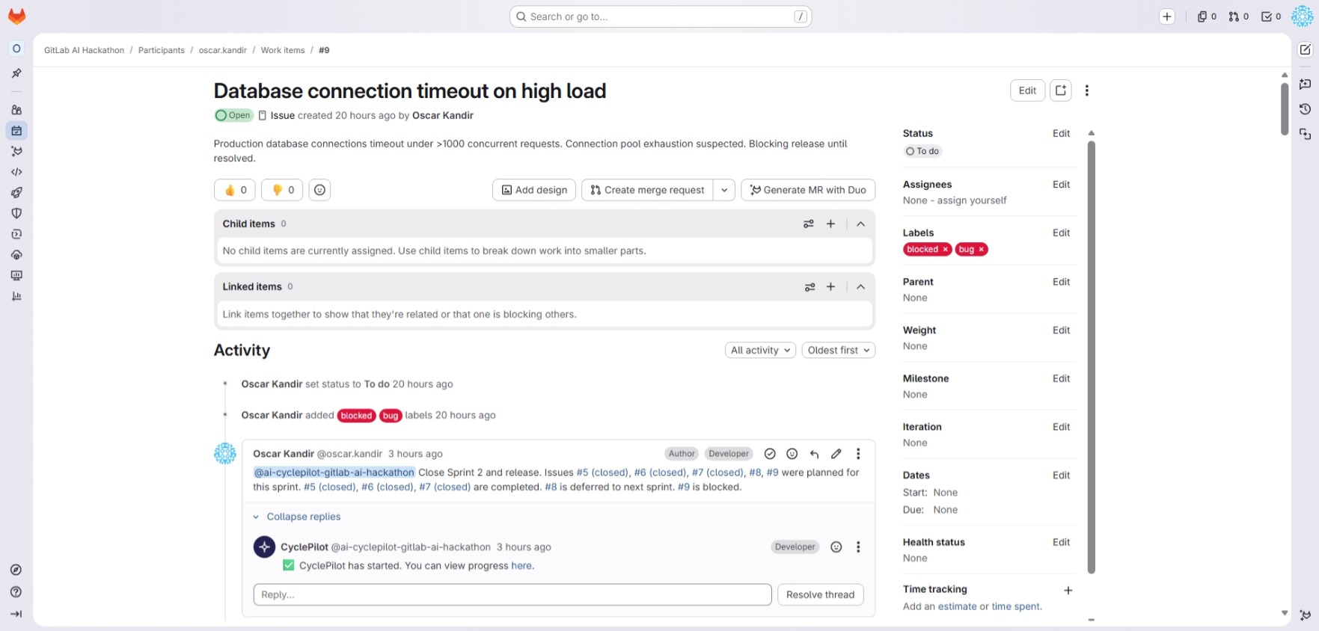Open the Oldest first sort dropdown
The width and height of the screenshot is (1319, 631).
(839, 350)
